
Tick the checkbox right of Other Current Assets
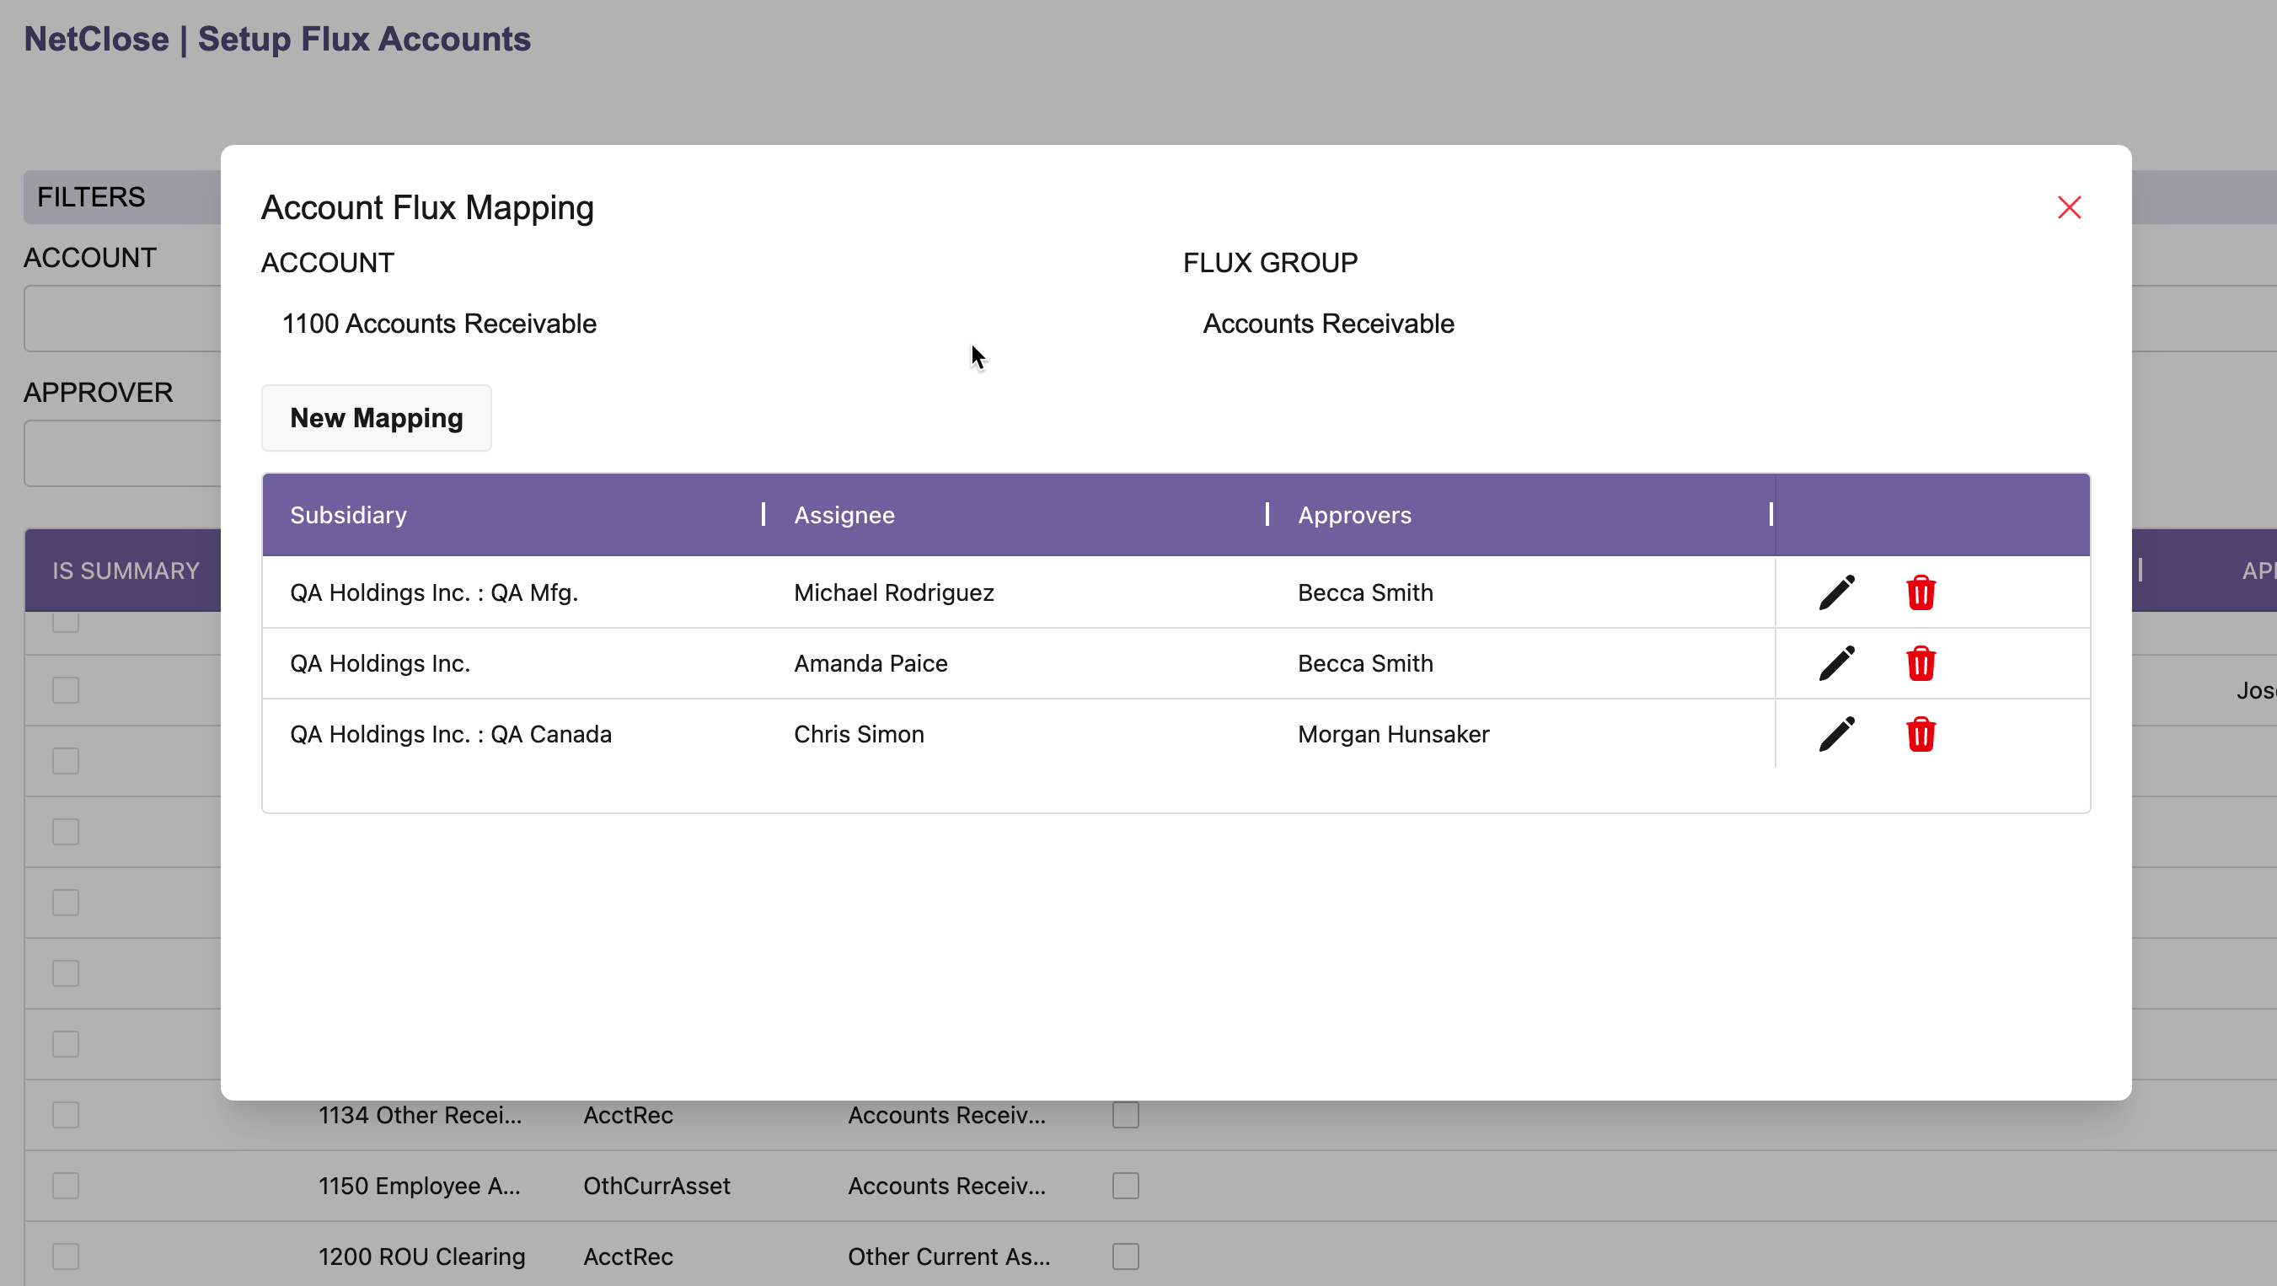click(x=1125, y=1257)
